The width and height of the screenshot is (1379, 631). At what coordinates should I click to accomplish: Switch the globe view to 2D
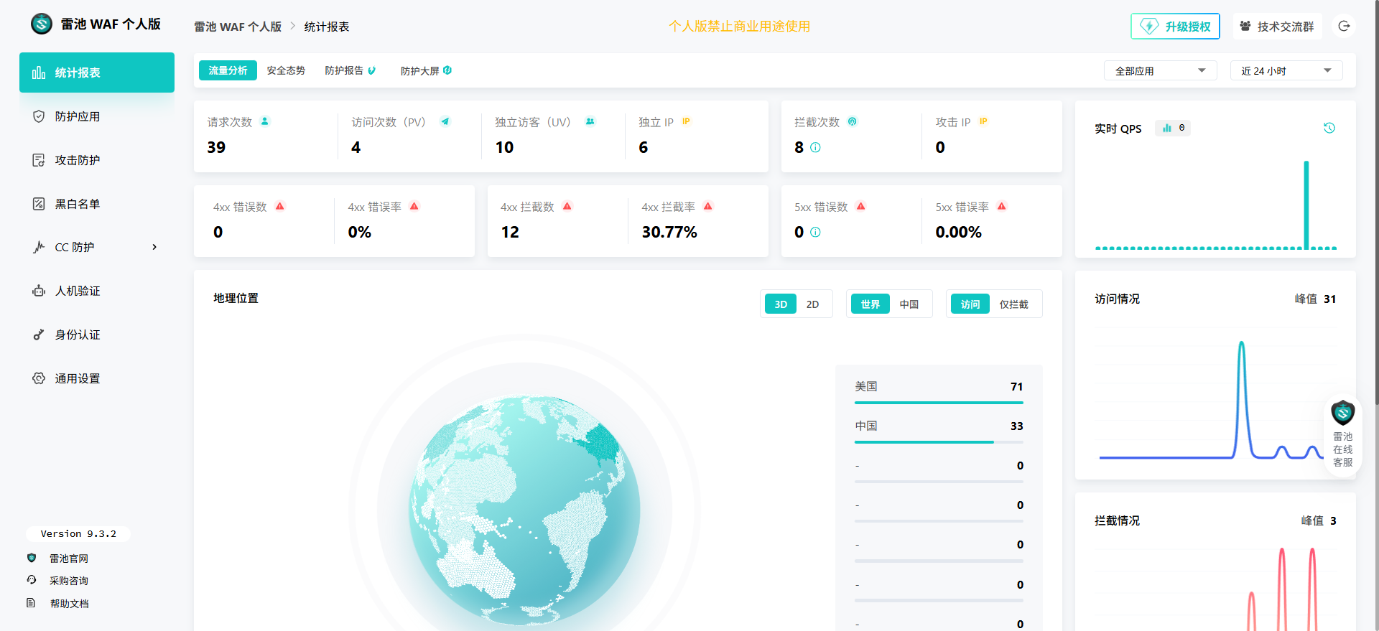[812, 304]
